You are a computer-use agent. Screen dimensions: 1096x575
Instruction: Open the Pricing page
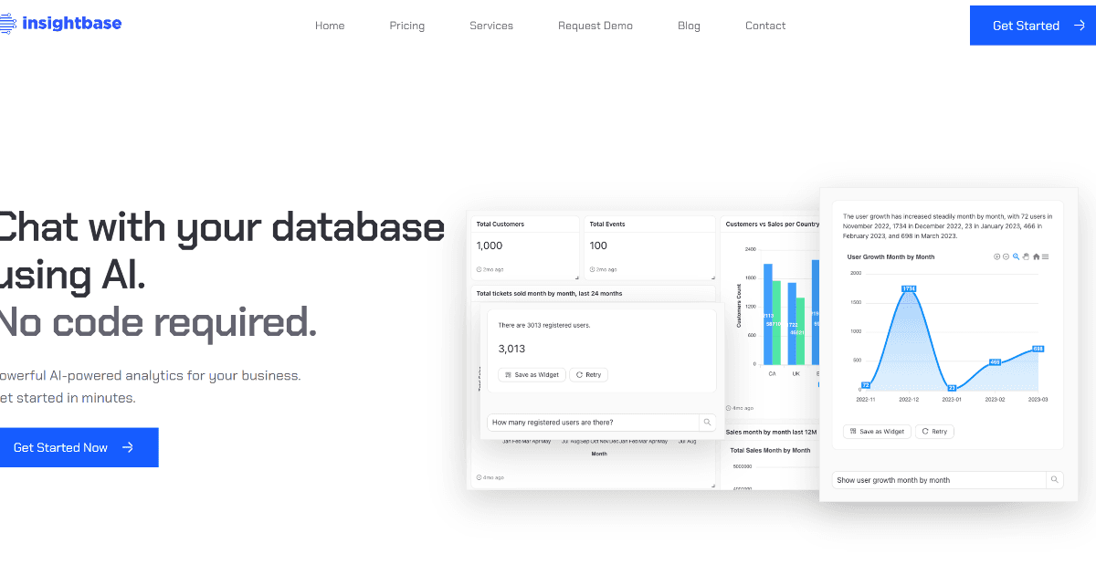tap(406, 26)
